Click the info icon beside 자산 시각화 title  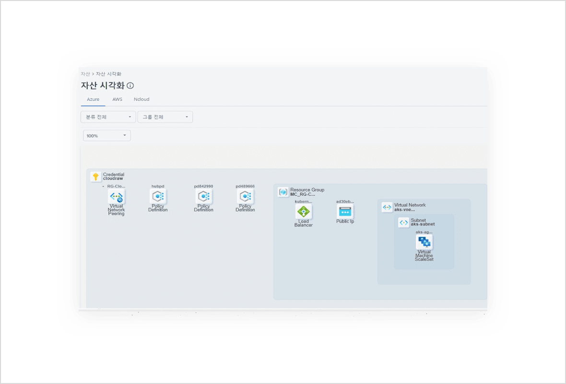[x=130, y=86]
